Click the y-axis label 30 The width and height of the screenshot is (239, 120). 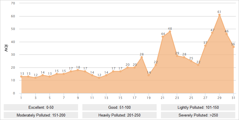[13, 55]
